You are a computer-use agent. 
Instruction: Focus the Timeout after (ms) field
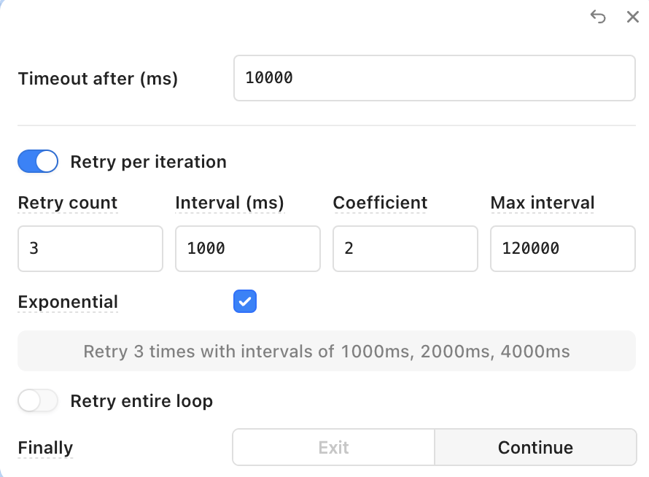434,78
